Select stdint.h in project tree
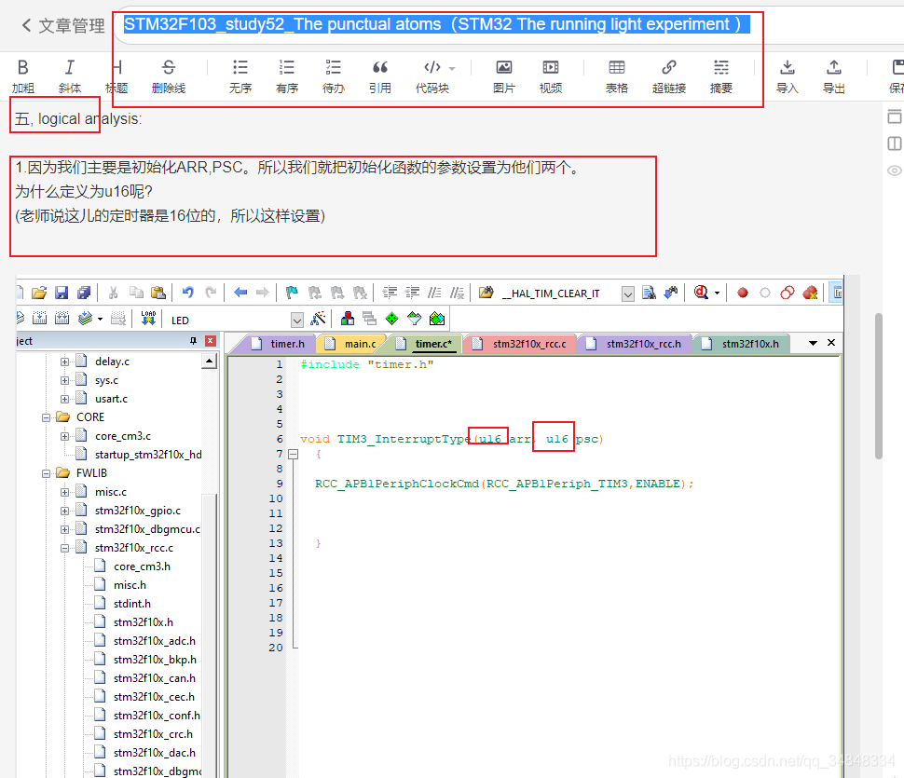 tap(132, 604)
